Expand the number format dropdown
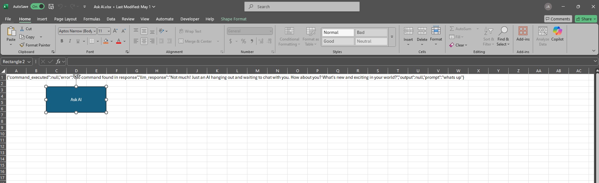The height and width of the screenshot is (183, 599). click(270, 31)
